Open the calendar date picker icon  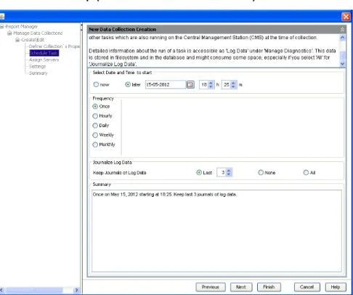pos(190,84)
